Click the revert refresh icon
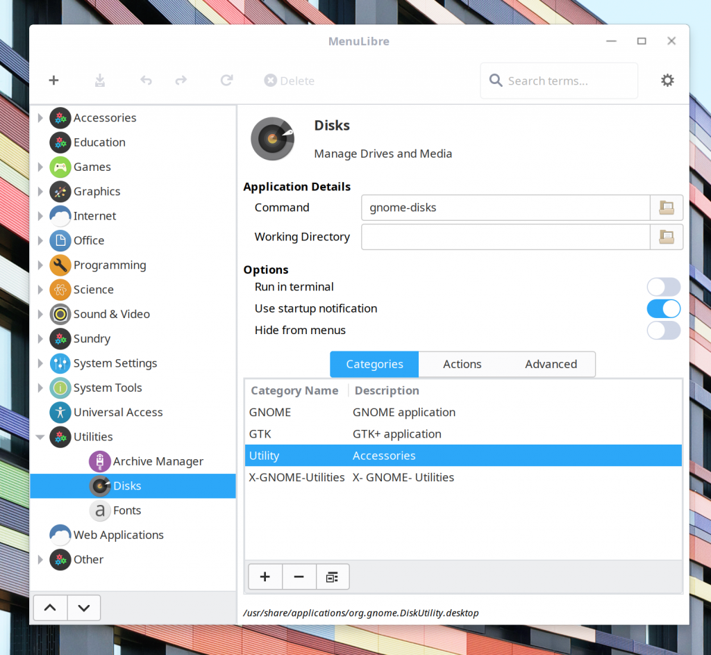This screenshot has height=655, width=711. tap(227, 81)
